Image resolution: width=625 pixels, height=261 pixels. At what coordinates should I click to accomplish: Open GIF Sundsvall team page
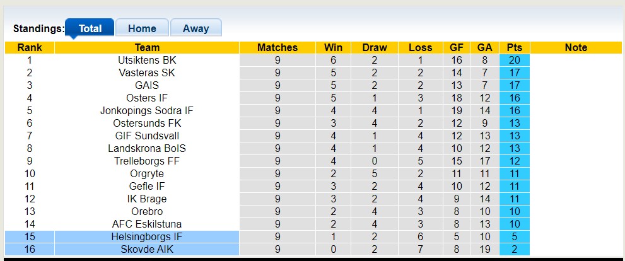147,136
